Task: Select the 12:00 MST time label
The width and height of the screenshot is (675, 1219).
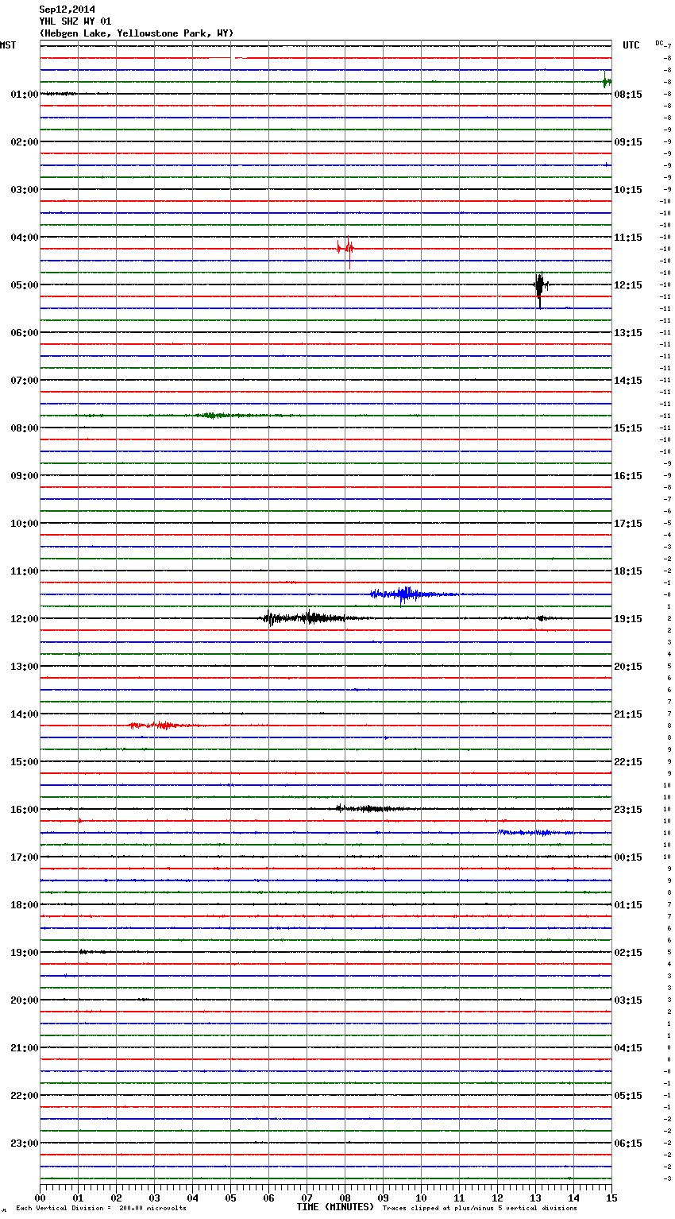Action: [x=25, y=619]
